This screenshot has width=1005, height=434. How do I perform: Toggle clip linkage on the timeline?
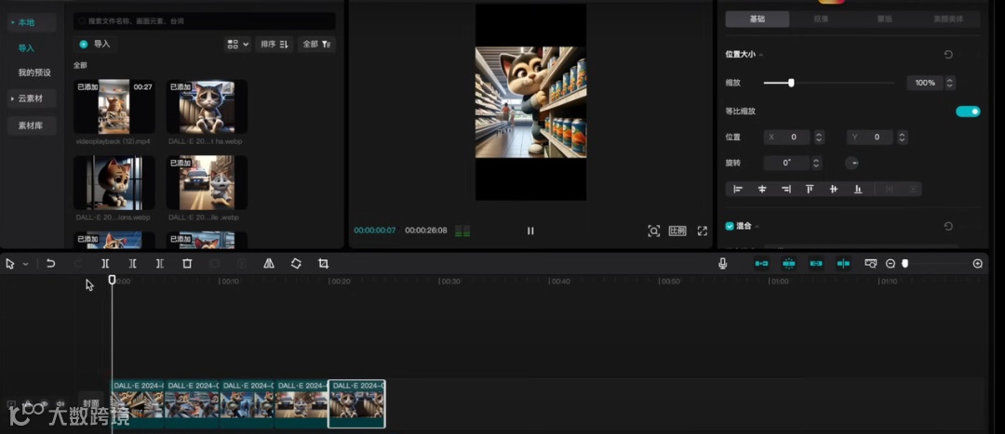point(816,264)
